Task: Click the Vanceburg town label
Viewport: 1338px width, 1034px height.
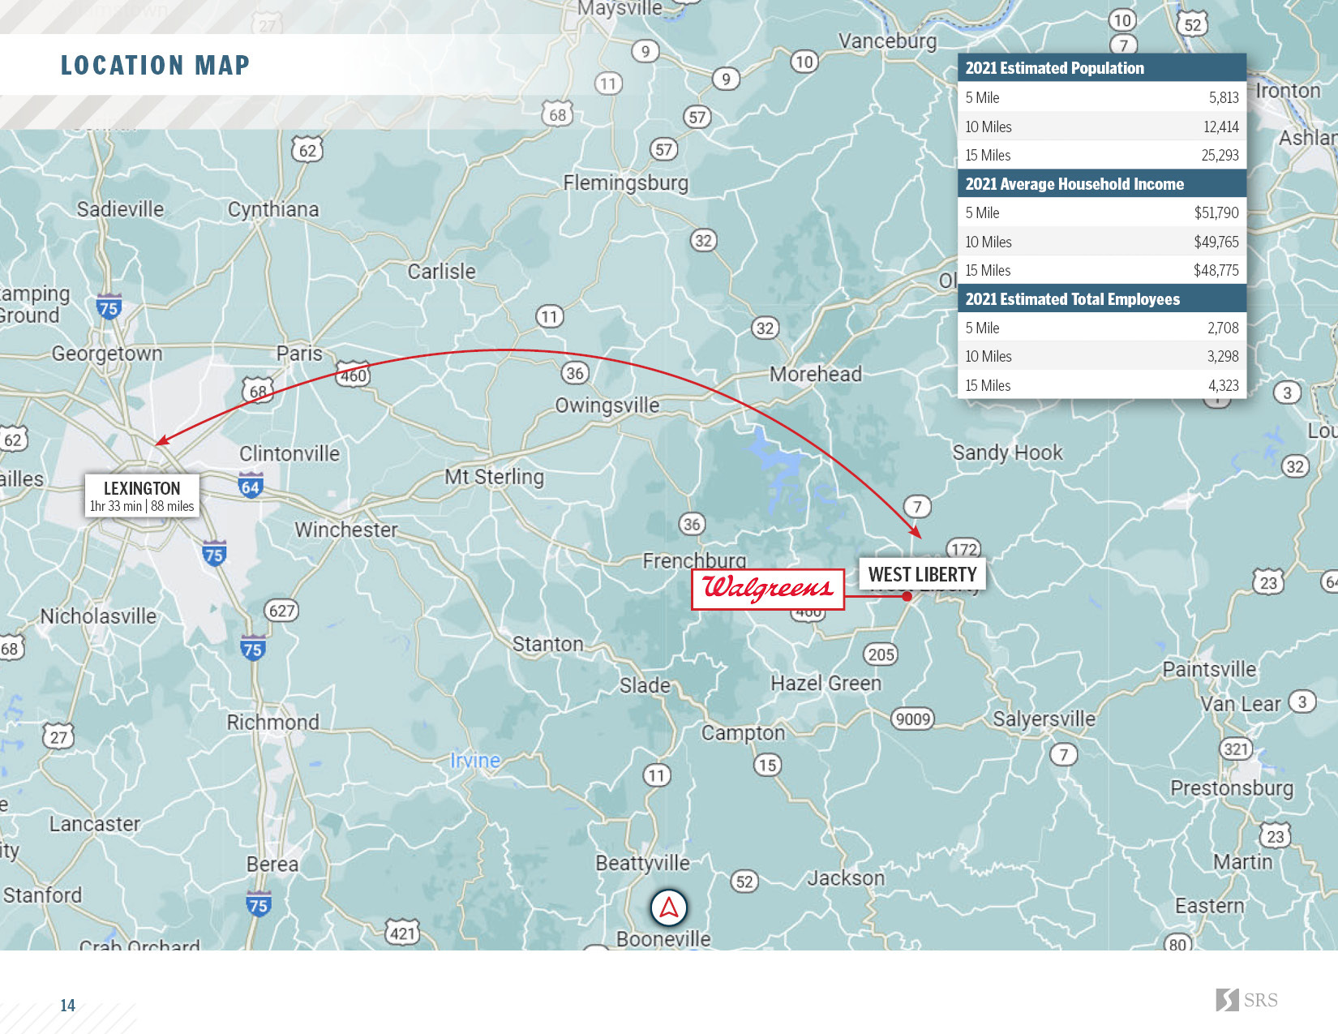Action: [887, 41]
